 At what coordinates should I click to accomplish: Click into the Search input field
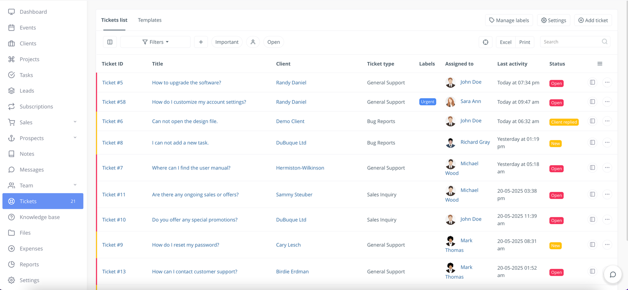(571, 42)
